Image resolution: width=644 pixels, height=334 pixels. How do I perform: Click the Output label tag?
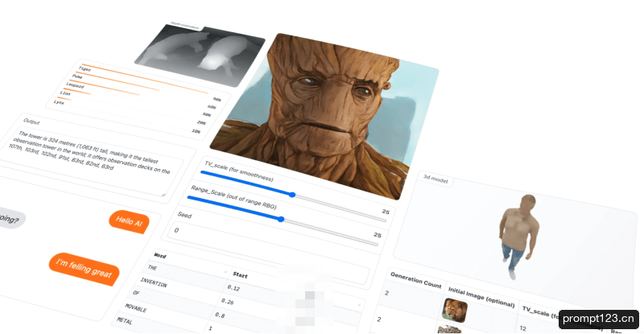[31, 122]
